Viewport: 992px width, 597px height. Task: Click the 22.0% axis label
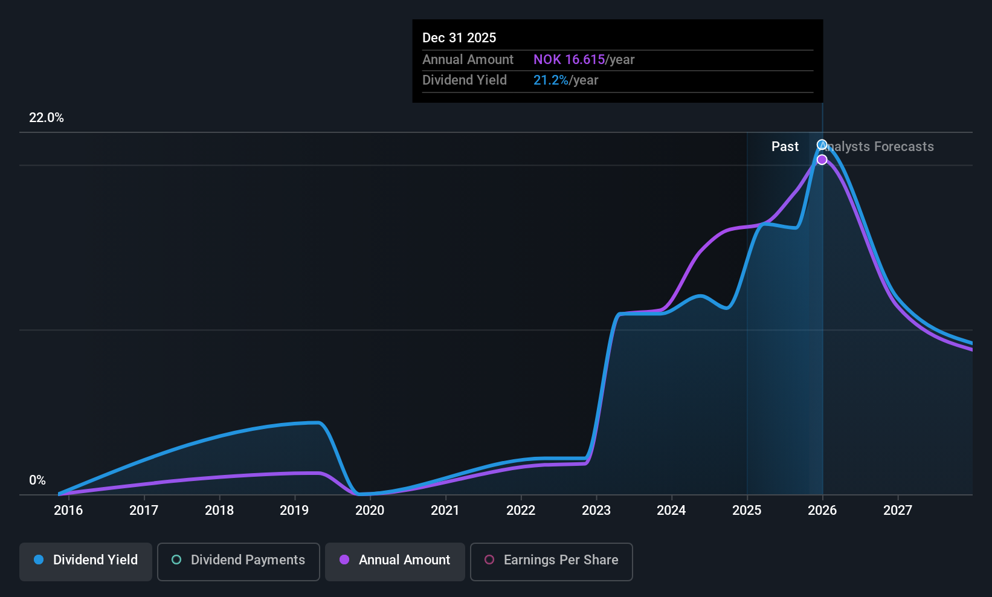pyautogui.click(x=47, y=118)
